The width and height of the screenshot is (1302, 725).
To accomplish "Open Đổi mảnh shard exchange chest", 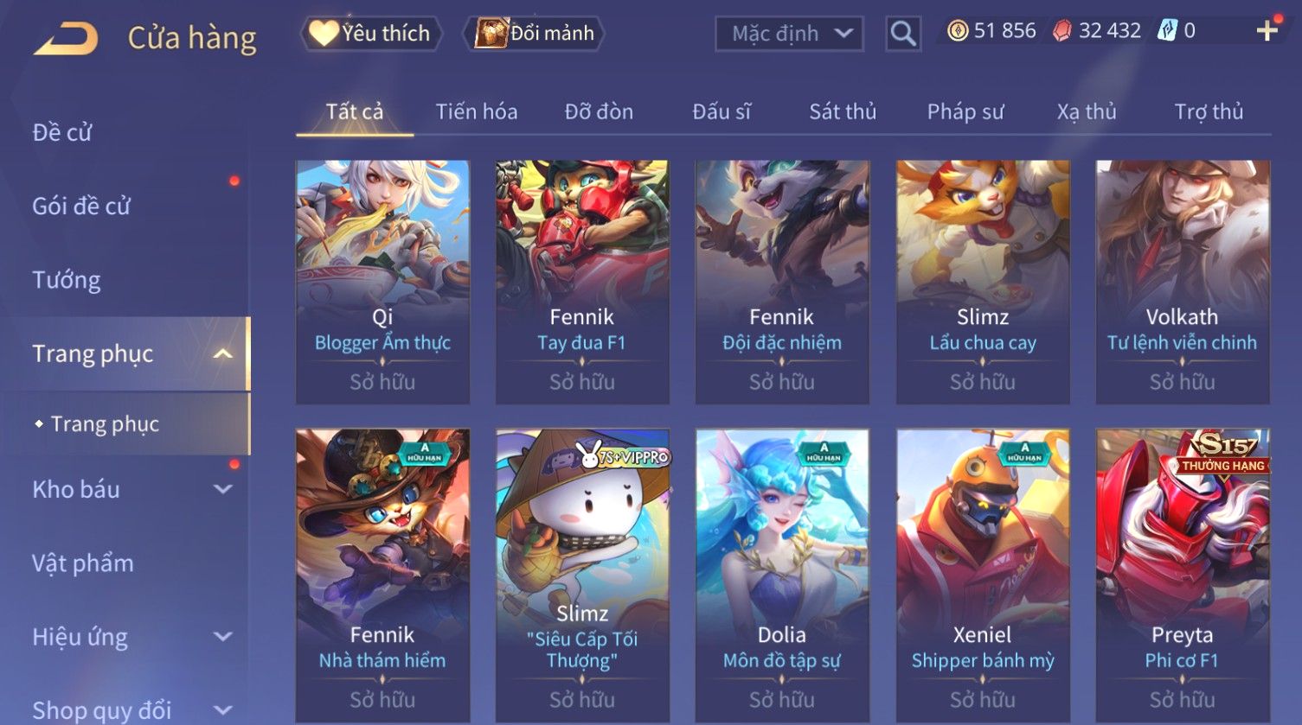I will 534,34.
